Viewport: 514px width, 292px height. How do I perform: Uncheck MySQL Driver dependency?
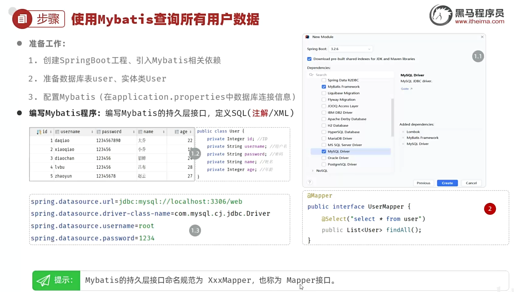tap(324, 151)
